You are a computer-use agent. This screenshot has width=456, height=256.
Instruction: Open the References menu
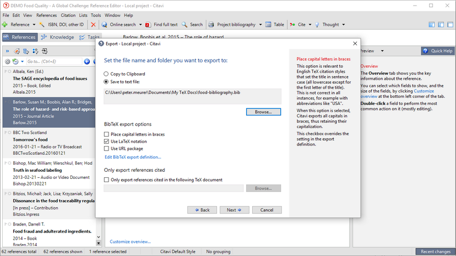click(x=47, y=15)
